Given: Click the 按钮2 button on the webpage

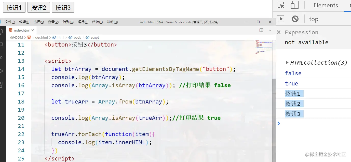Looking at the screenshot, I should point(39,8).
